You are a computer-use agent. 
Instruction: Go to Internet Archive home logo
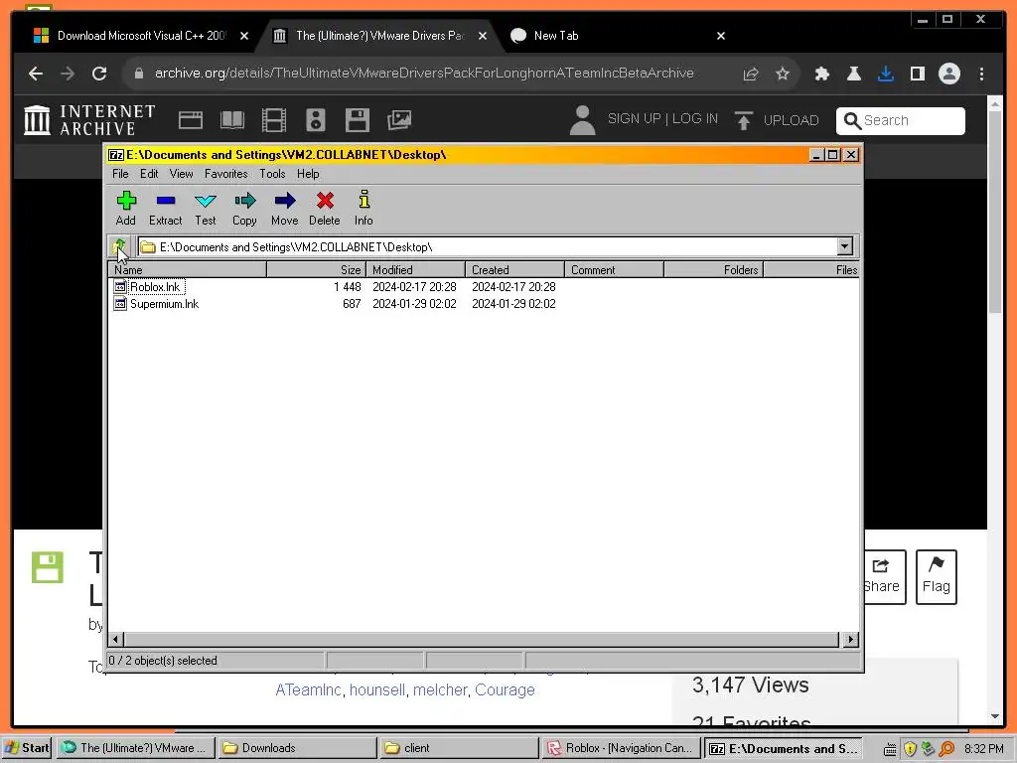coord(89,120)
